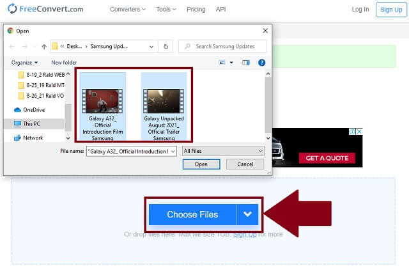Click the file list scroll down arrow
The image size is (409, 268).
click(268, 138)
